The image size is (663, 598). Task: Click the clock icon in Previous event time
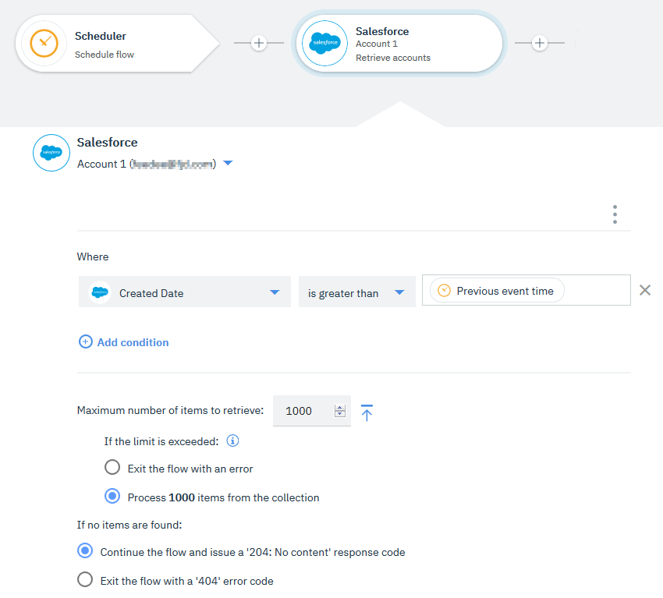click(x=444, y=291)
